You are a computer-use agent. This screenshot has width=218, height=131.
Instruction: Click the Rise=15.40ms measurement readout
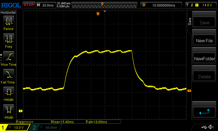point(69,122)
